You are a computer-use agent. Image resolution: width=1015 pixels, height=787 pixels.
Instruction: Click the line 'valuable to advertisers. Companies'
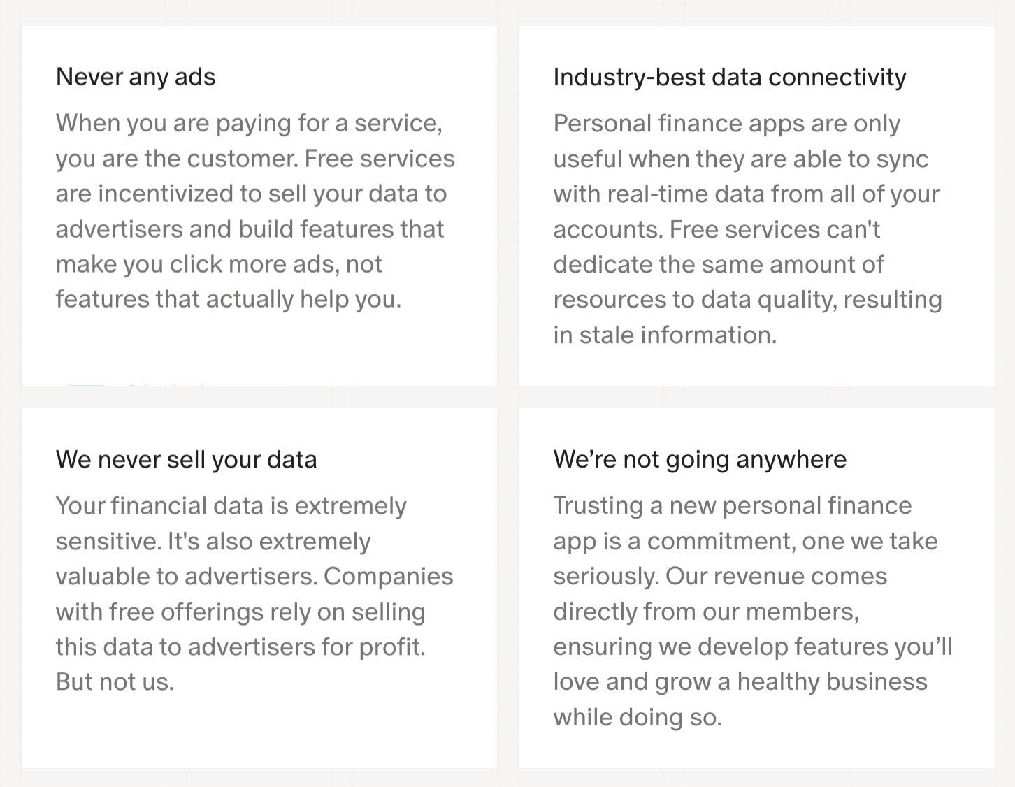click(254, 576)
